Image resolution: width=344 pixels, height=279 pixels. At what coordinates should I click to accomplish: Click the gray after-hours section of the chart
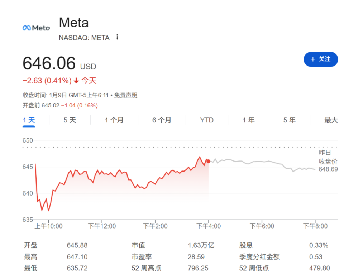258,163
